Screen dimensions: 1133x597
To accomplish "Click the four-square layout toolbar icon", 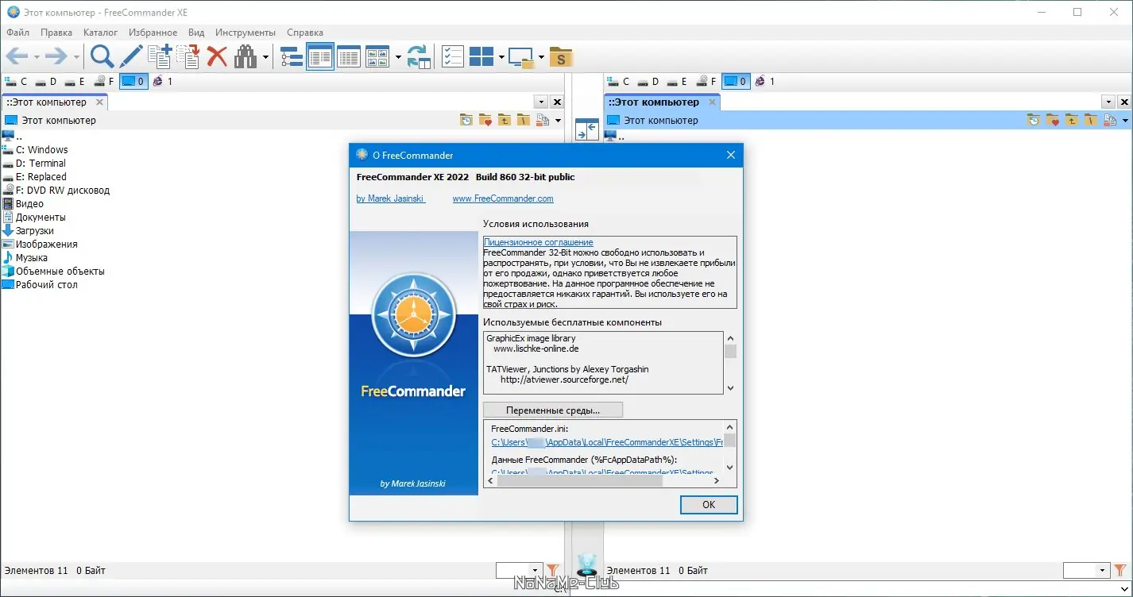I will (481, 56).
